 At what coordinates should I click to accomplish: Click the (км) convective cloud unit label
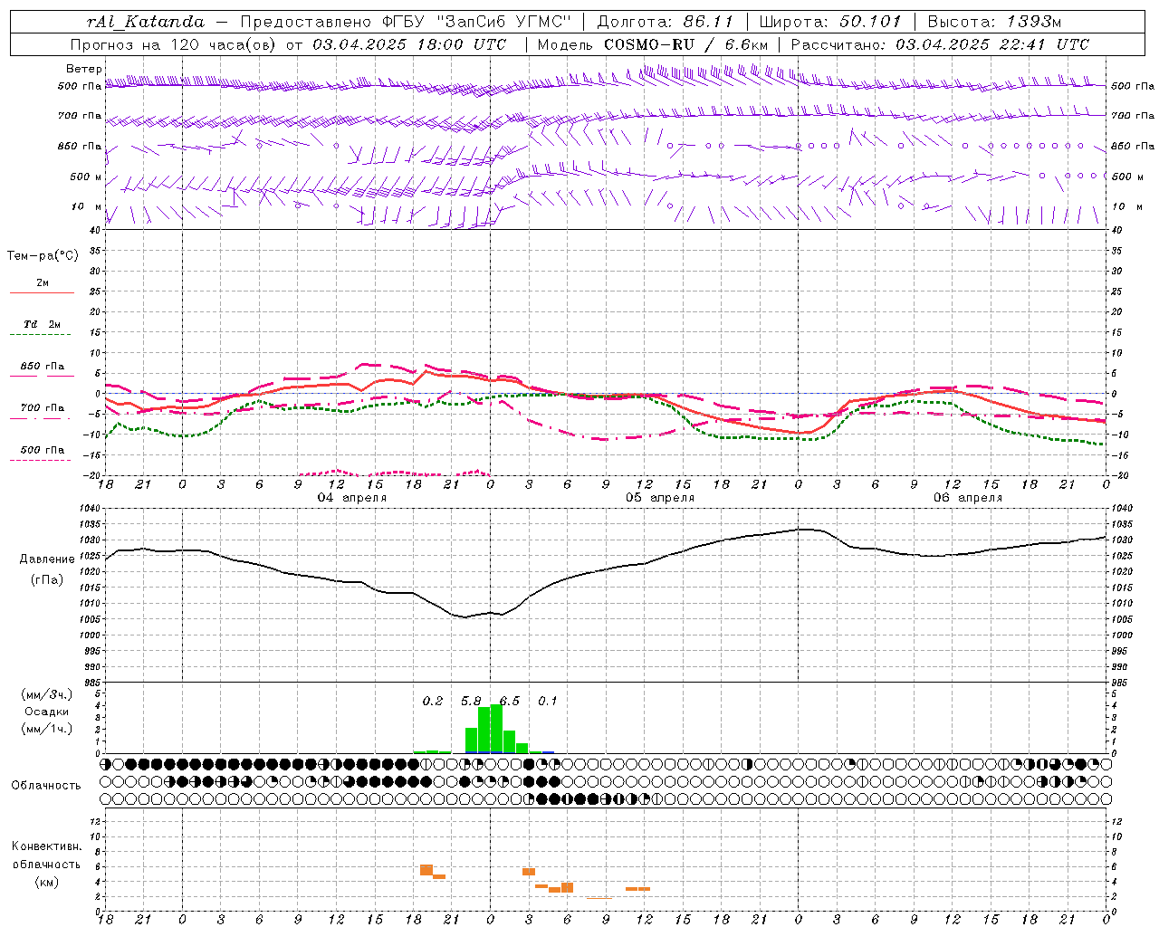tap(46, 882)
